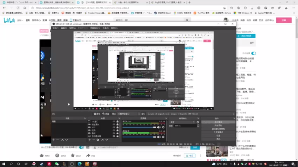Viewport: 298px width, 167px height.
Task: Click transition duration 300 ms field
Action: [185, 126]
